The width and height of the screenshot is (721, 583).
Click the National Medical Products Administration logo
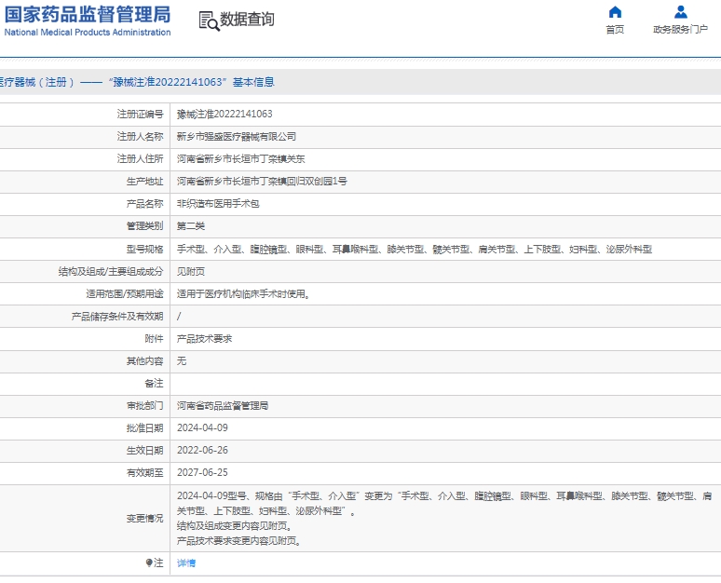click(x=88, y=20)
